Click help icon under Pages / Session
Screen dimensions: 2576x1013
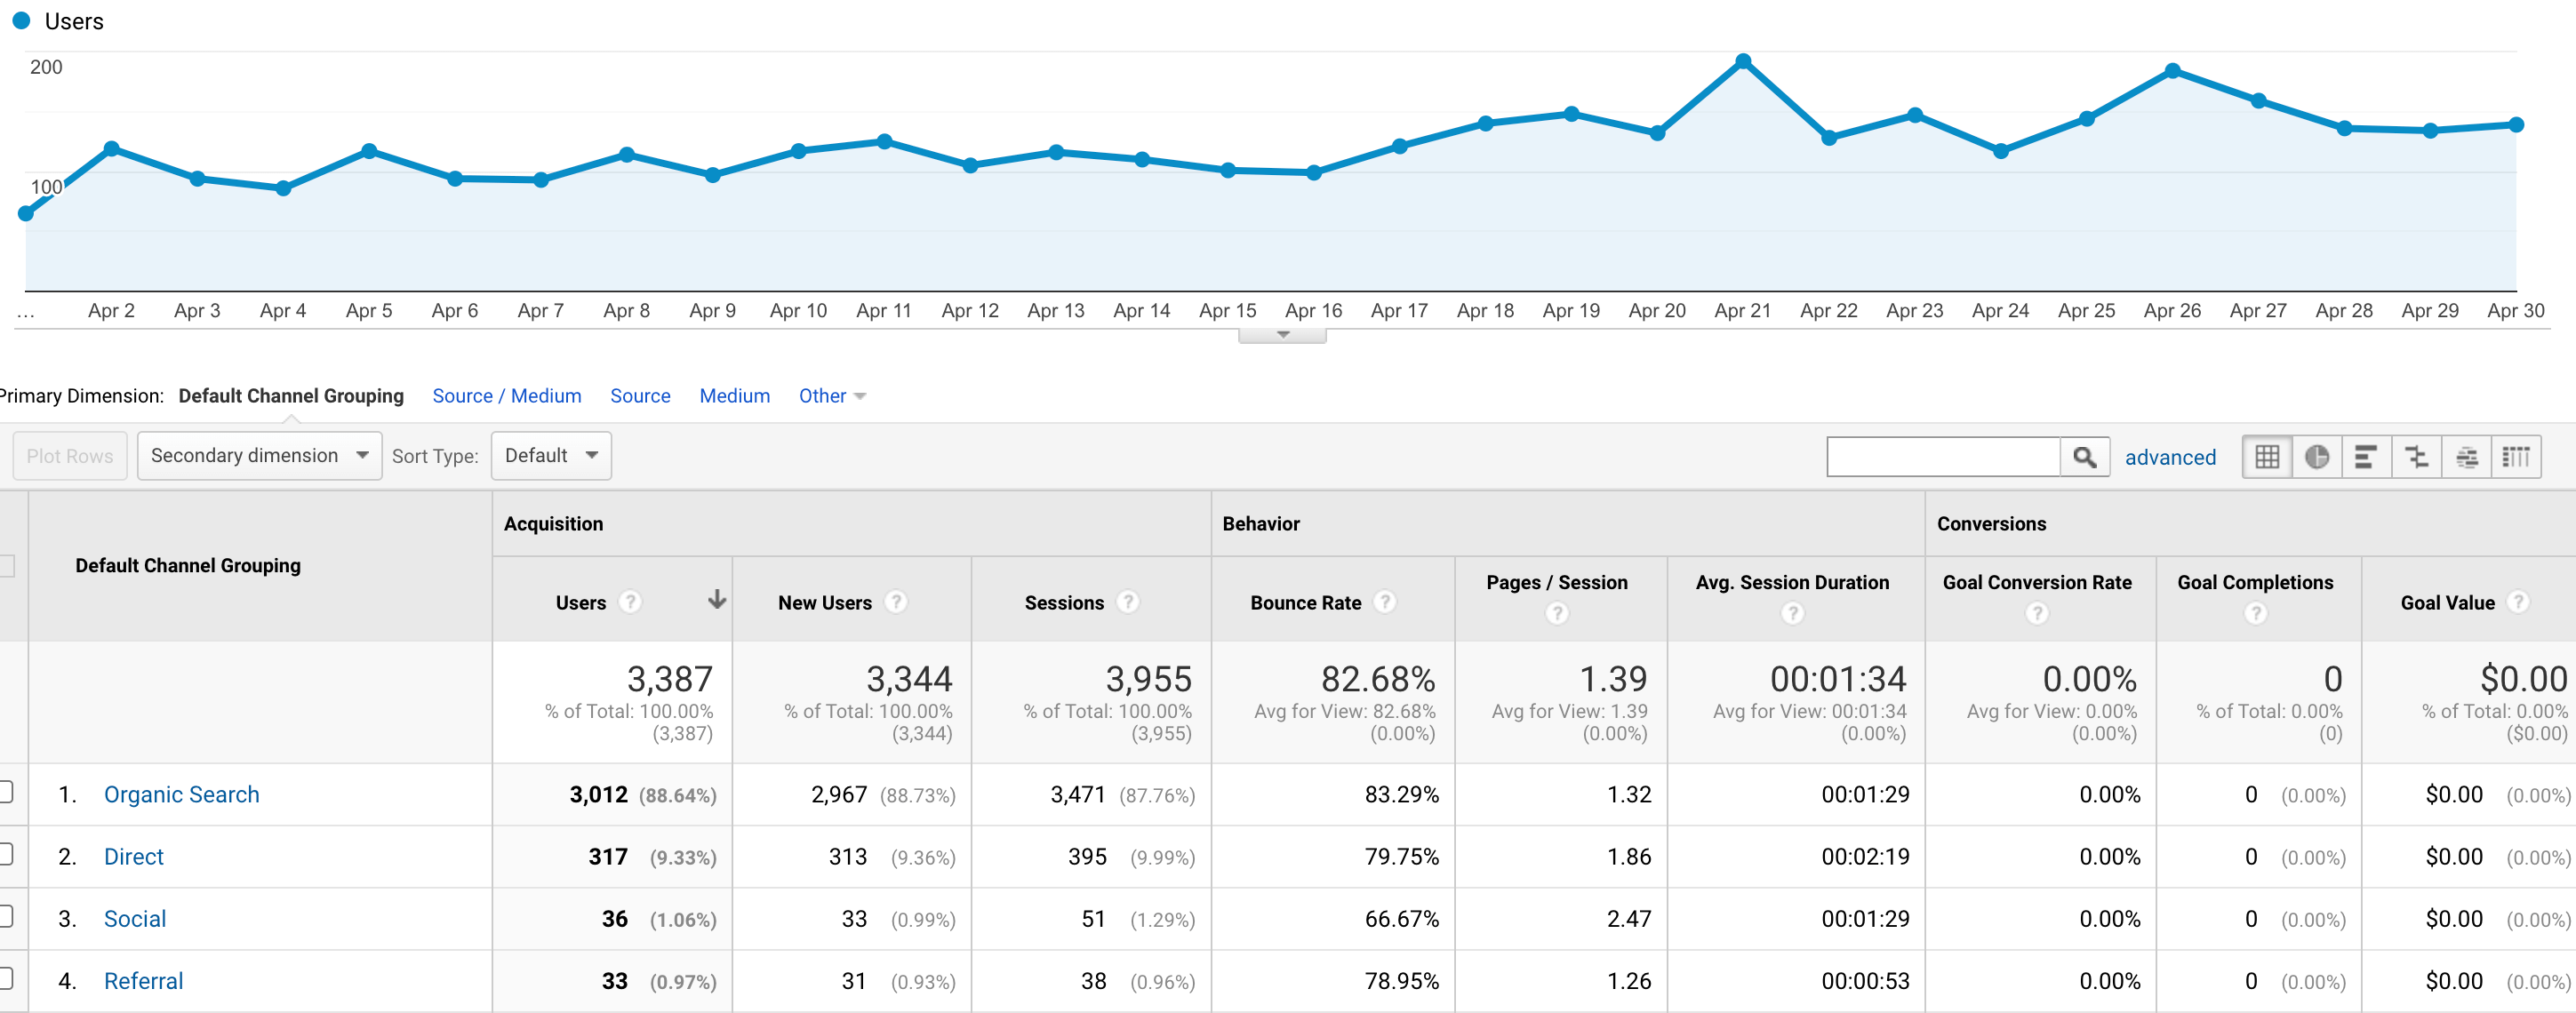[1557, 614]
